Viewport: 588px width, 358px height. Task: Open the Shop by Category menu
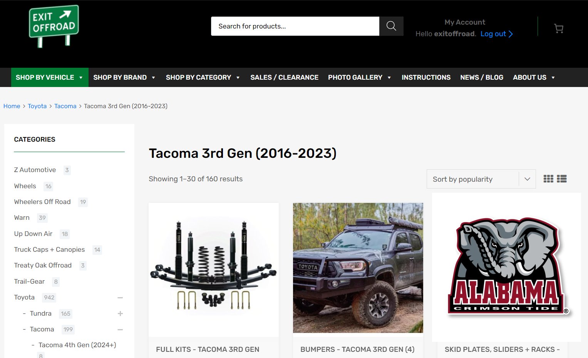pos(203,77)
